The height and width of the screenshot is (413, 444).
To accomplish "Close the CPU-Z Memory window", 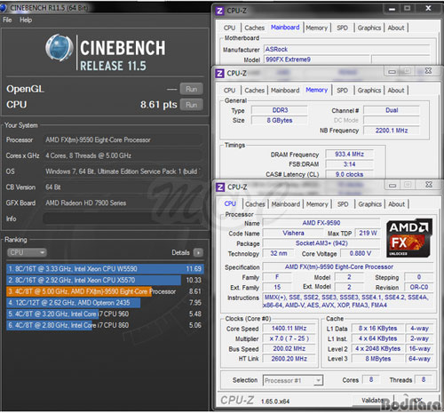I will pyautogui.click(x=428, y=71).
